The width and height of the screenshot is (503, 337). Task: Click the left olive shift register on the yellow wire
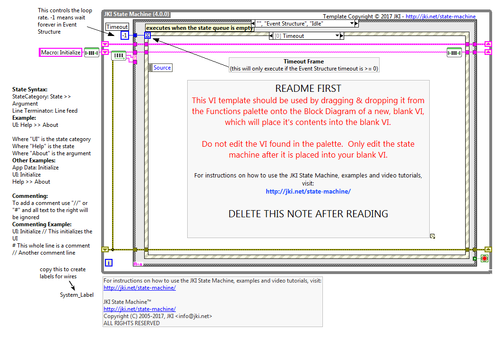pyautogui.click(x=105, y=249)
